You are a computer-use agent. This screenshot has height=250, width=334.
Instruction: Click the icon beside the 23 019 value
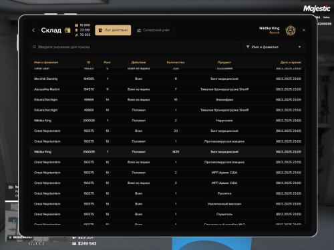[76, 30]
